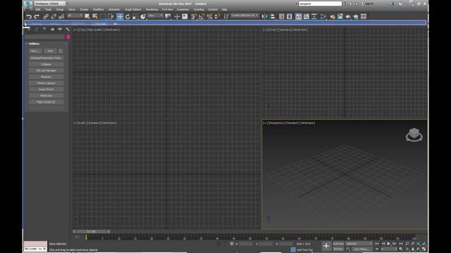Click the time slider frame handle
451x253 pixels.
(x=92, y=231)
